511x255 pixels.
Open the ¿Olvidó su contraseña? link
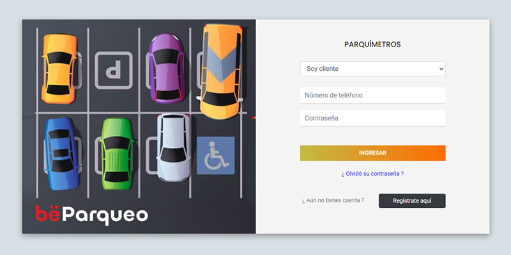372,173
